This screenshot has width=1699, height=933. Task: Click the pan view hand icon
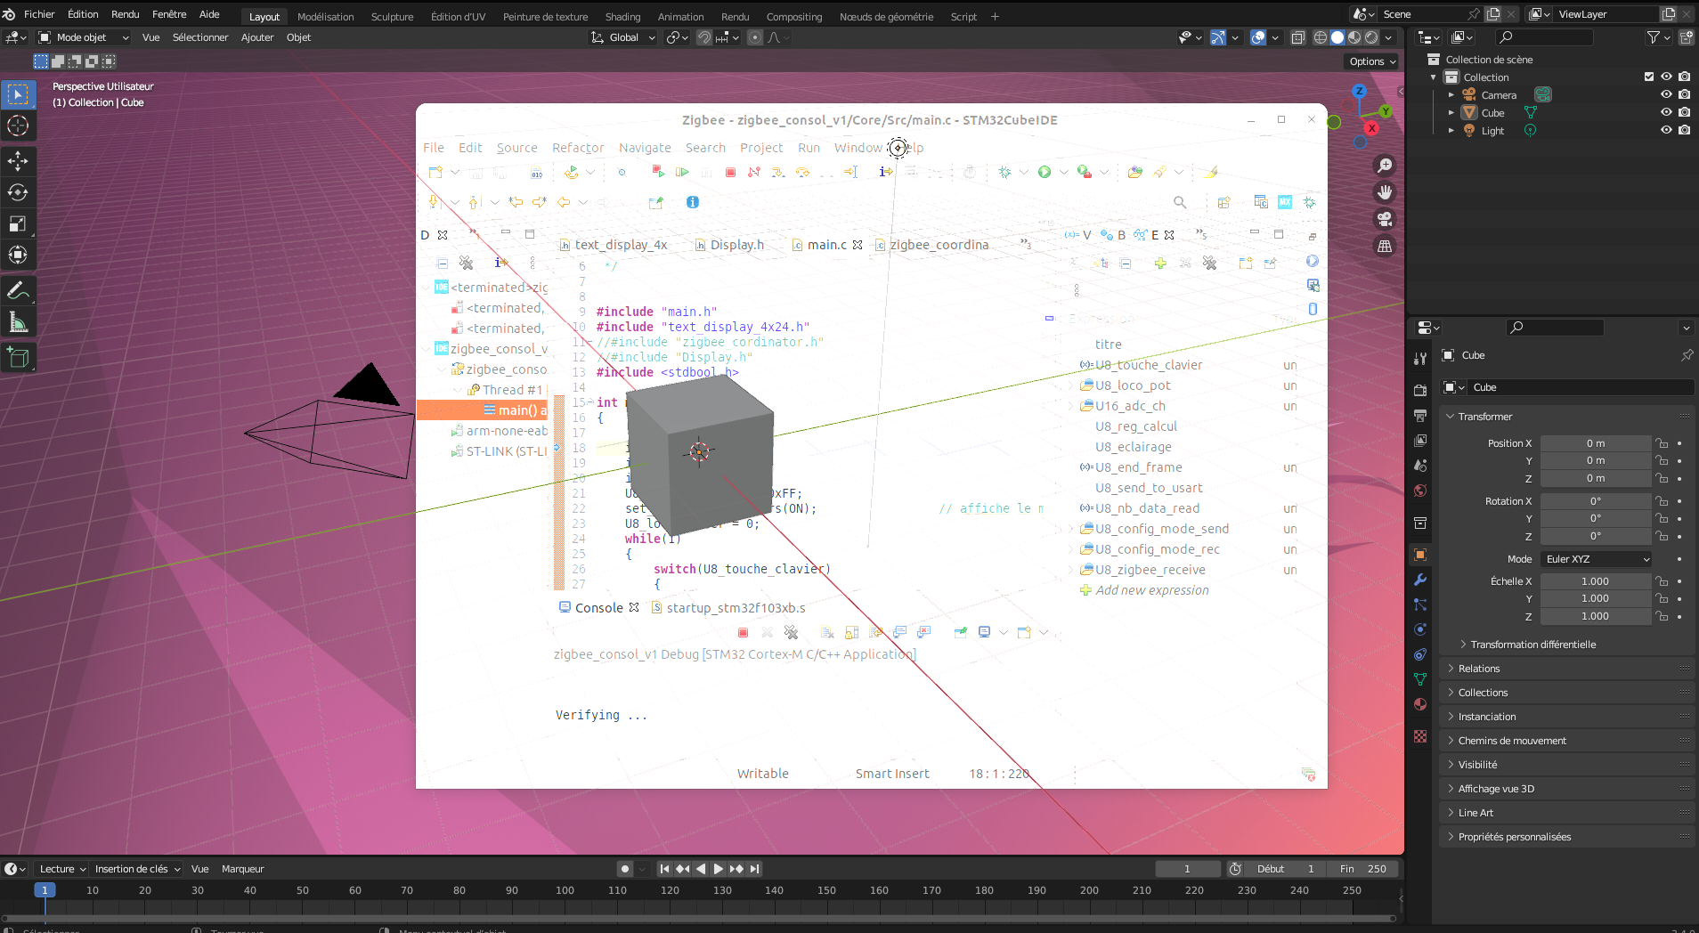coord(1385,192)
